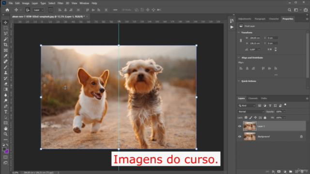This screenshot has height=174, width=310.
Task: Collapse the Quick Actions section
Action: click(x=239, y=81)
